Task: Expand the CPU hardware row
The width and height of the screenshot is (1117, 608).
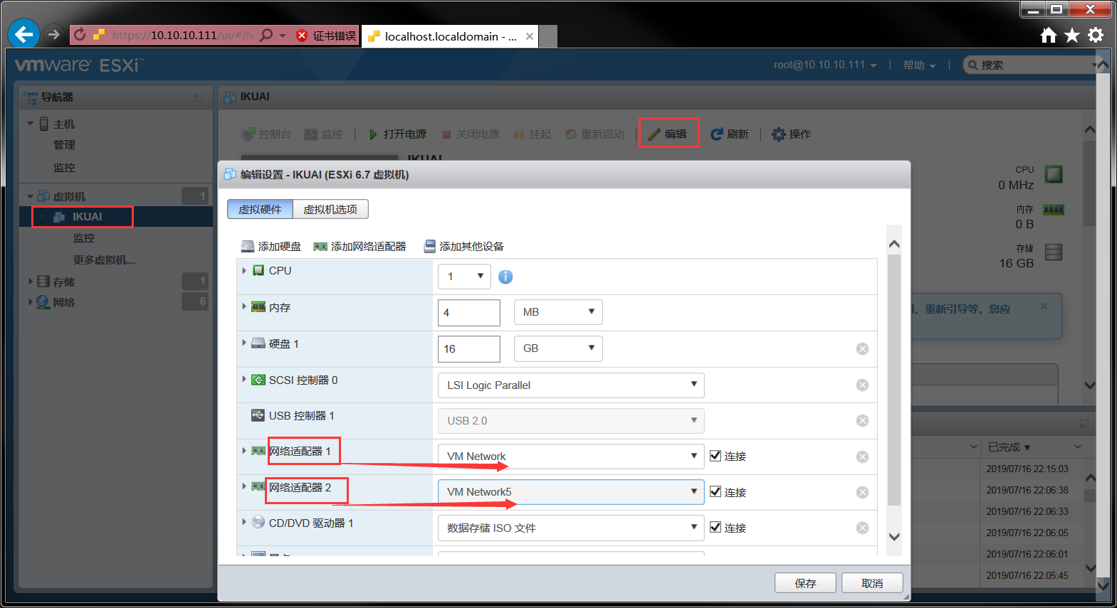Action: click(244, 270)
